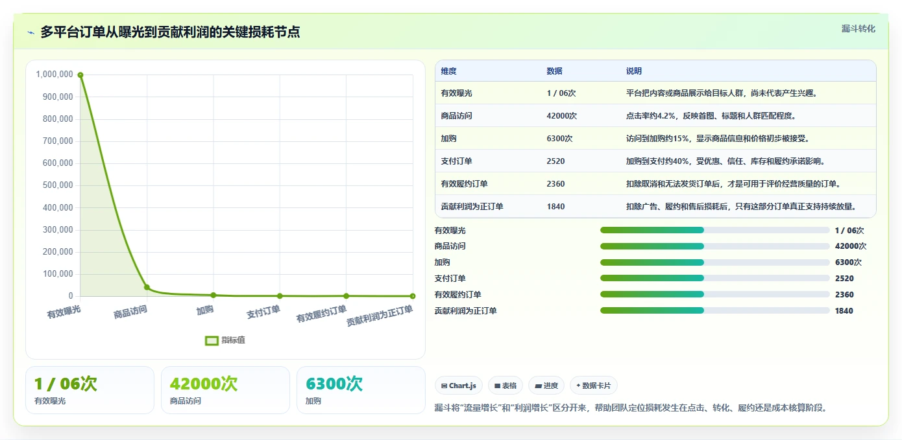Click the lightning icon beside the page title
The height and width of the screenshot is (440, 902).
coord(30,32)
